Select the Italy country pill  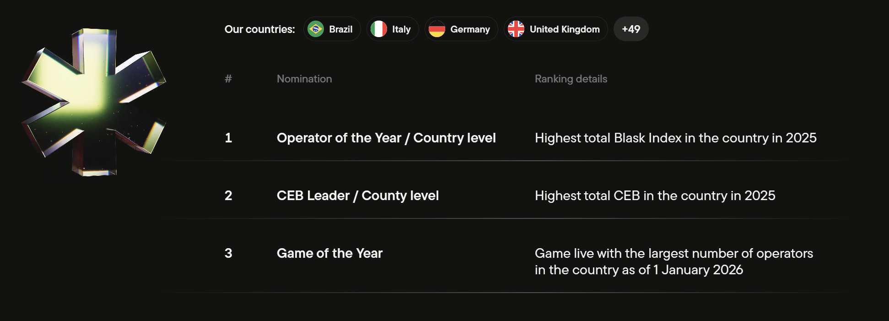click(x=393, y=28)
